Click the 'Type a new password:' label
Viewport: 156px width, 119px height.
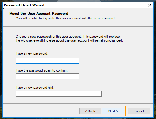click(32, 53)
